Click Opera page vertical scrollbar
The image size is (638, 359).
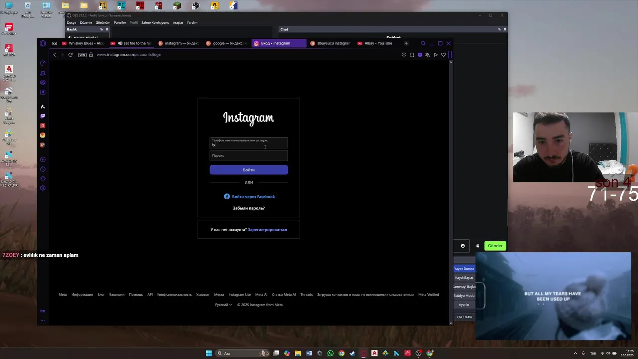point(451,192)
